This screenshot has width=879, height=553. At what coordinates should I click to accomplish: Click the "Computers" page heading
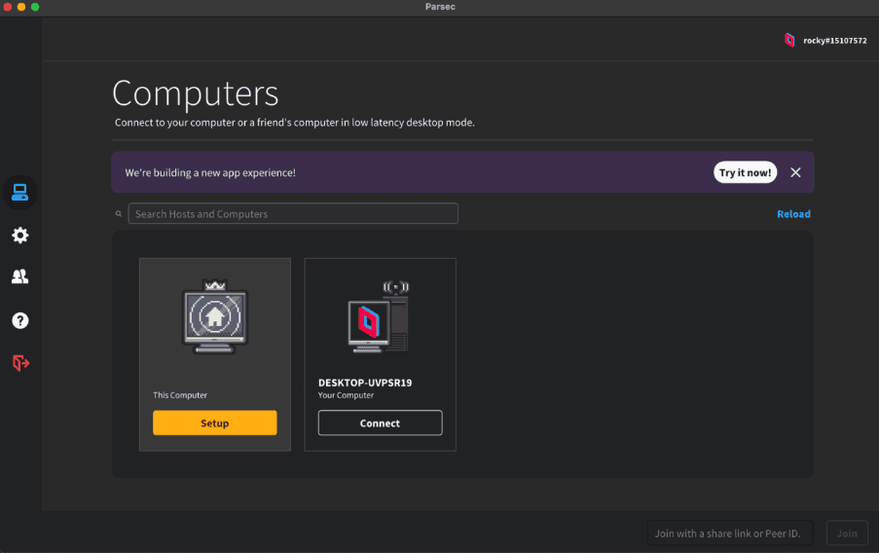click(x=195, y=93)
